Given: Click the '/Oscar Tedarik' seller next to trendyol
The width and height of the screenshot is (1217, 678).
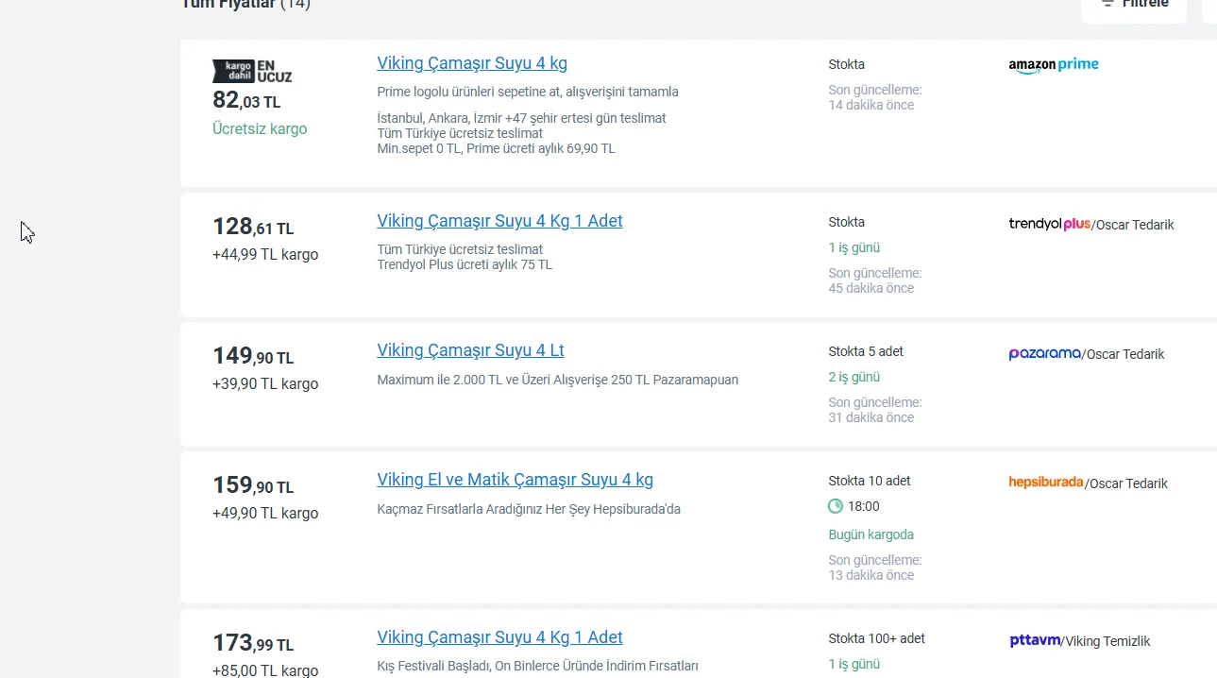Looking at the screenshot, I should click(1133, 225).
